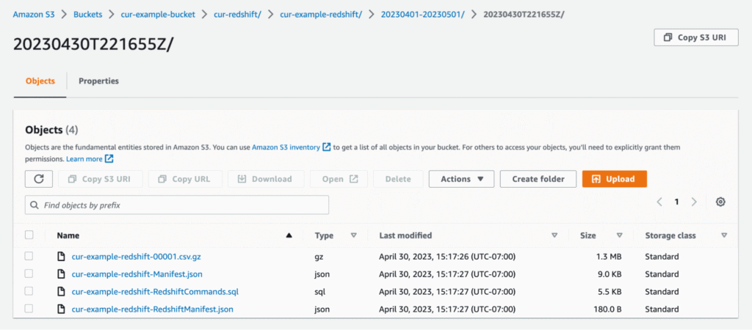Go to Buckets breadcrumb

click(88, 15)
